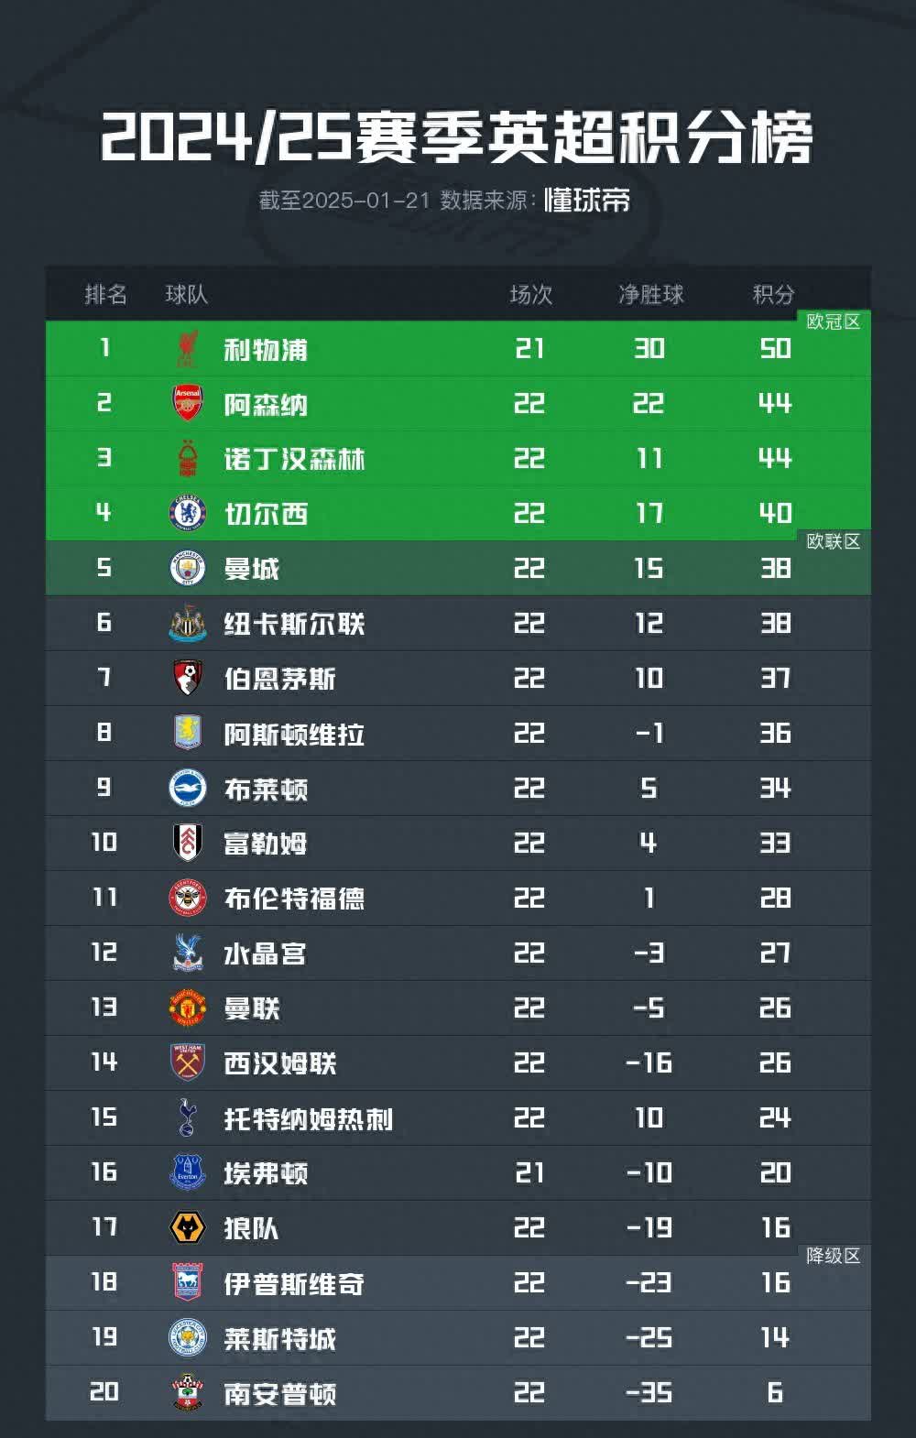Viewport: 916px width, 1438px height.
Task: Select the Wolves wolf-head logo
Action: point(188,1228)
